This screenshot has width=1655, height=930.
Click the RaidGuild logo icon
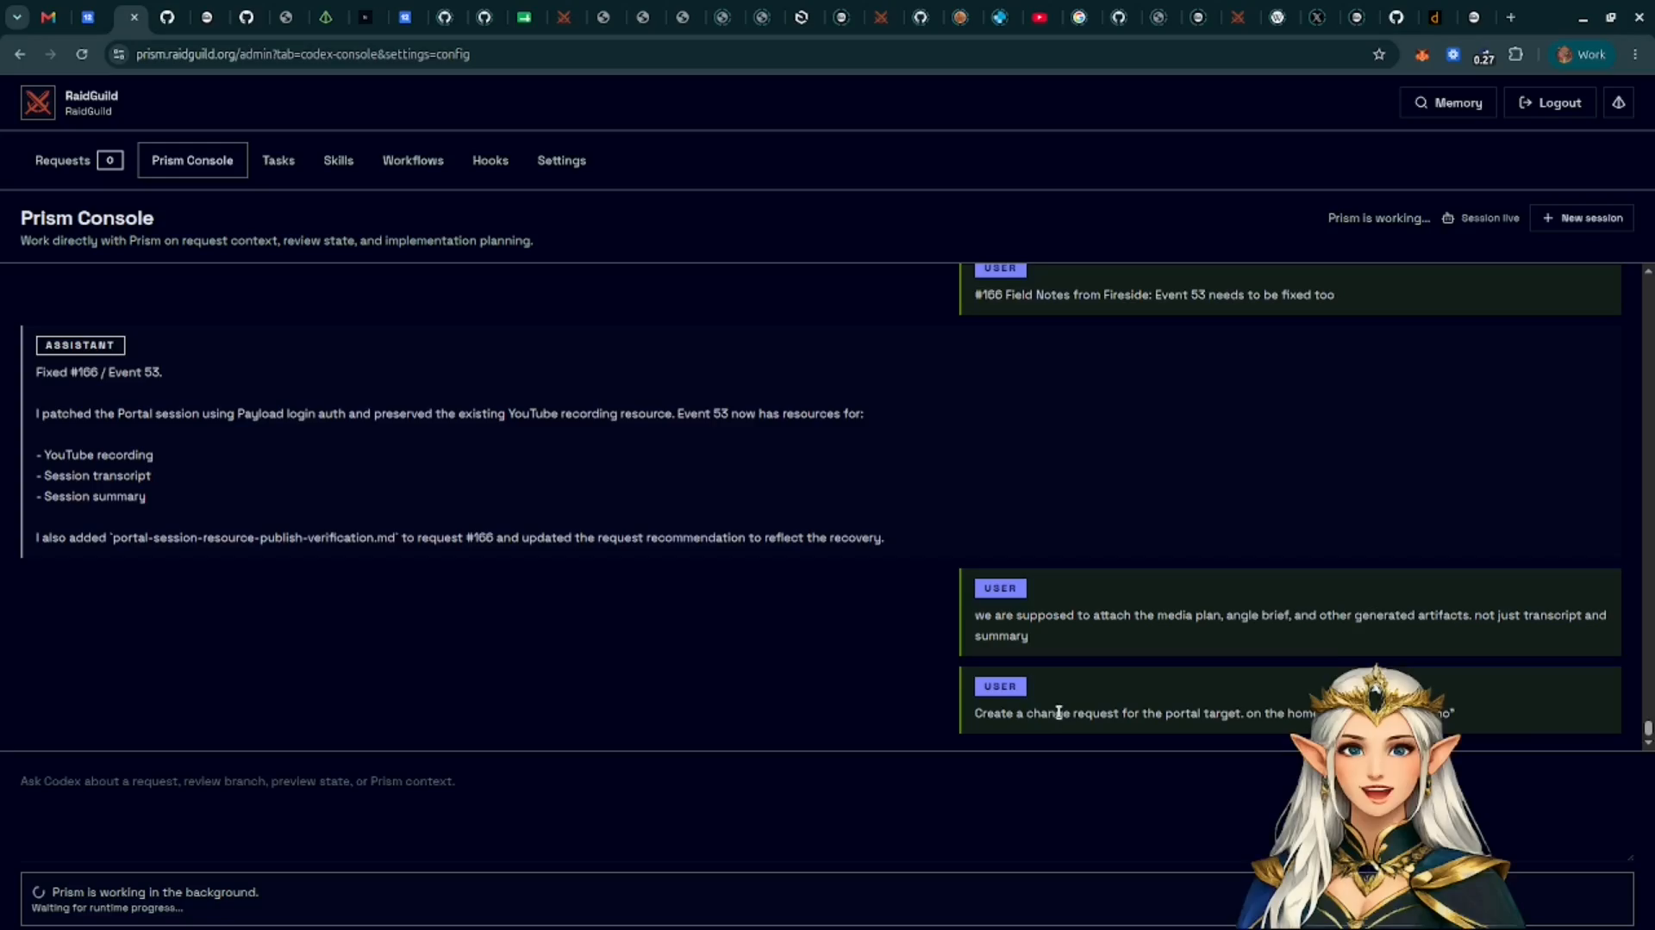[38, 102]
